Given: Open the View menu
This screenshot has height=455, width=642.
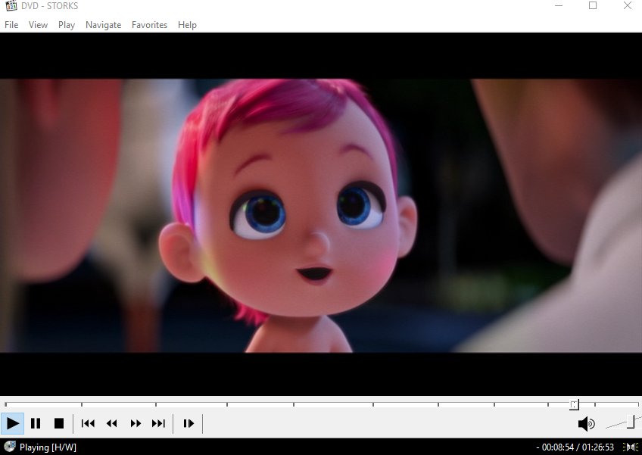Looking at the screenshot, I should click(38, 25).
